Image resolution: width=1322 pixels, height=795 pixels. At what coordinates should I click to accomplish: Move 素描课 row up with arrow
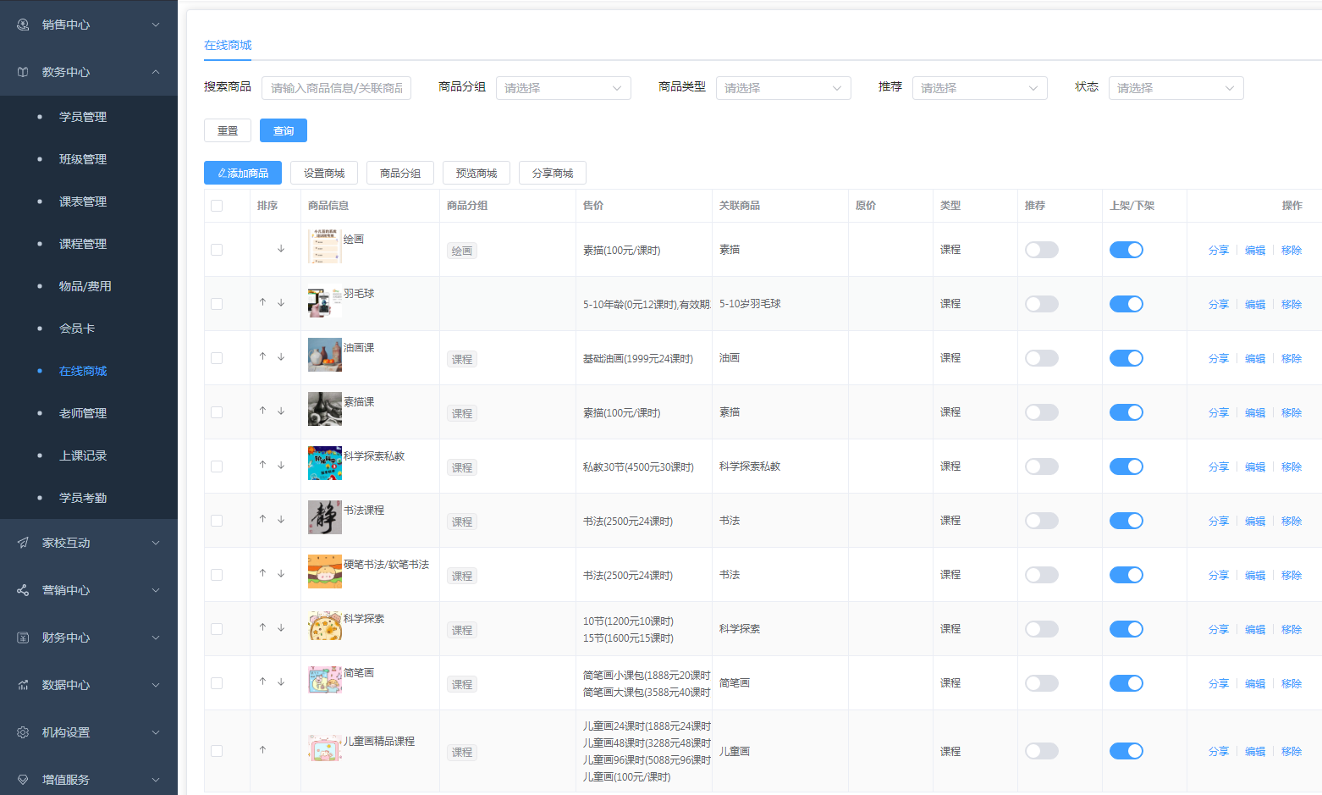[x=262, y=411]
